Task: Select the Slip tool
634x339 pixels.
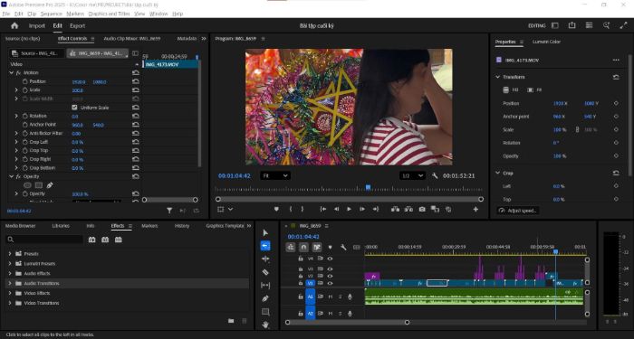Action: (265, 286)
